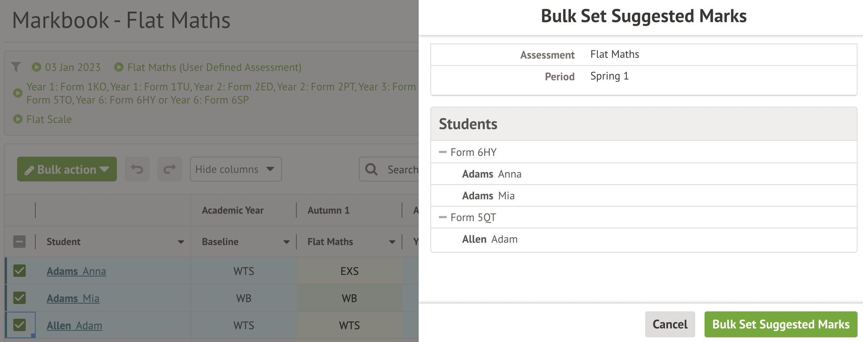Confirm with Bulk Set Suggested Marks button
The height and width of the screenshot is (342, 863).
(x=781, y=324)
